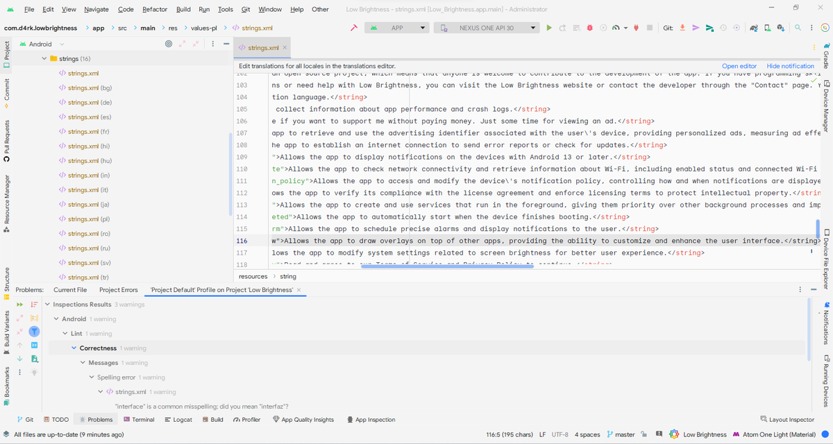
Task: Click the read-only lock icon in status bar
Action: pyautogui.click(x=644, y=434)
